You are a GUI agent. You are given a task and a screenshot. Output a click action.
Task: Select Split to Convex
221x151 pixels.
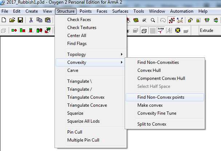(x=165, y=124)
